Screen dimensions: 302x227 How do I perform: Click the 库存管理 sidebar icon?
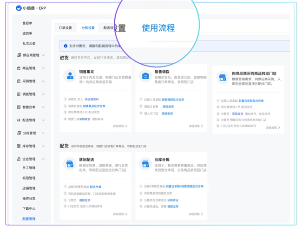[19, 146]
